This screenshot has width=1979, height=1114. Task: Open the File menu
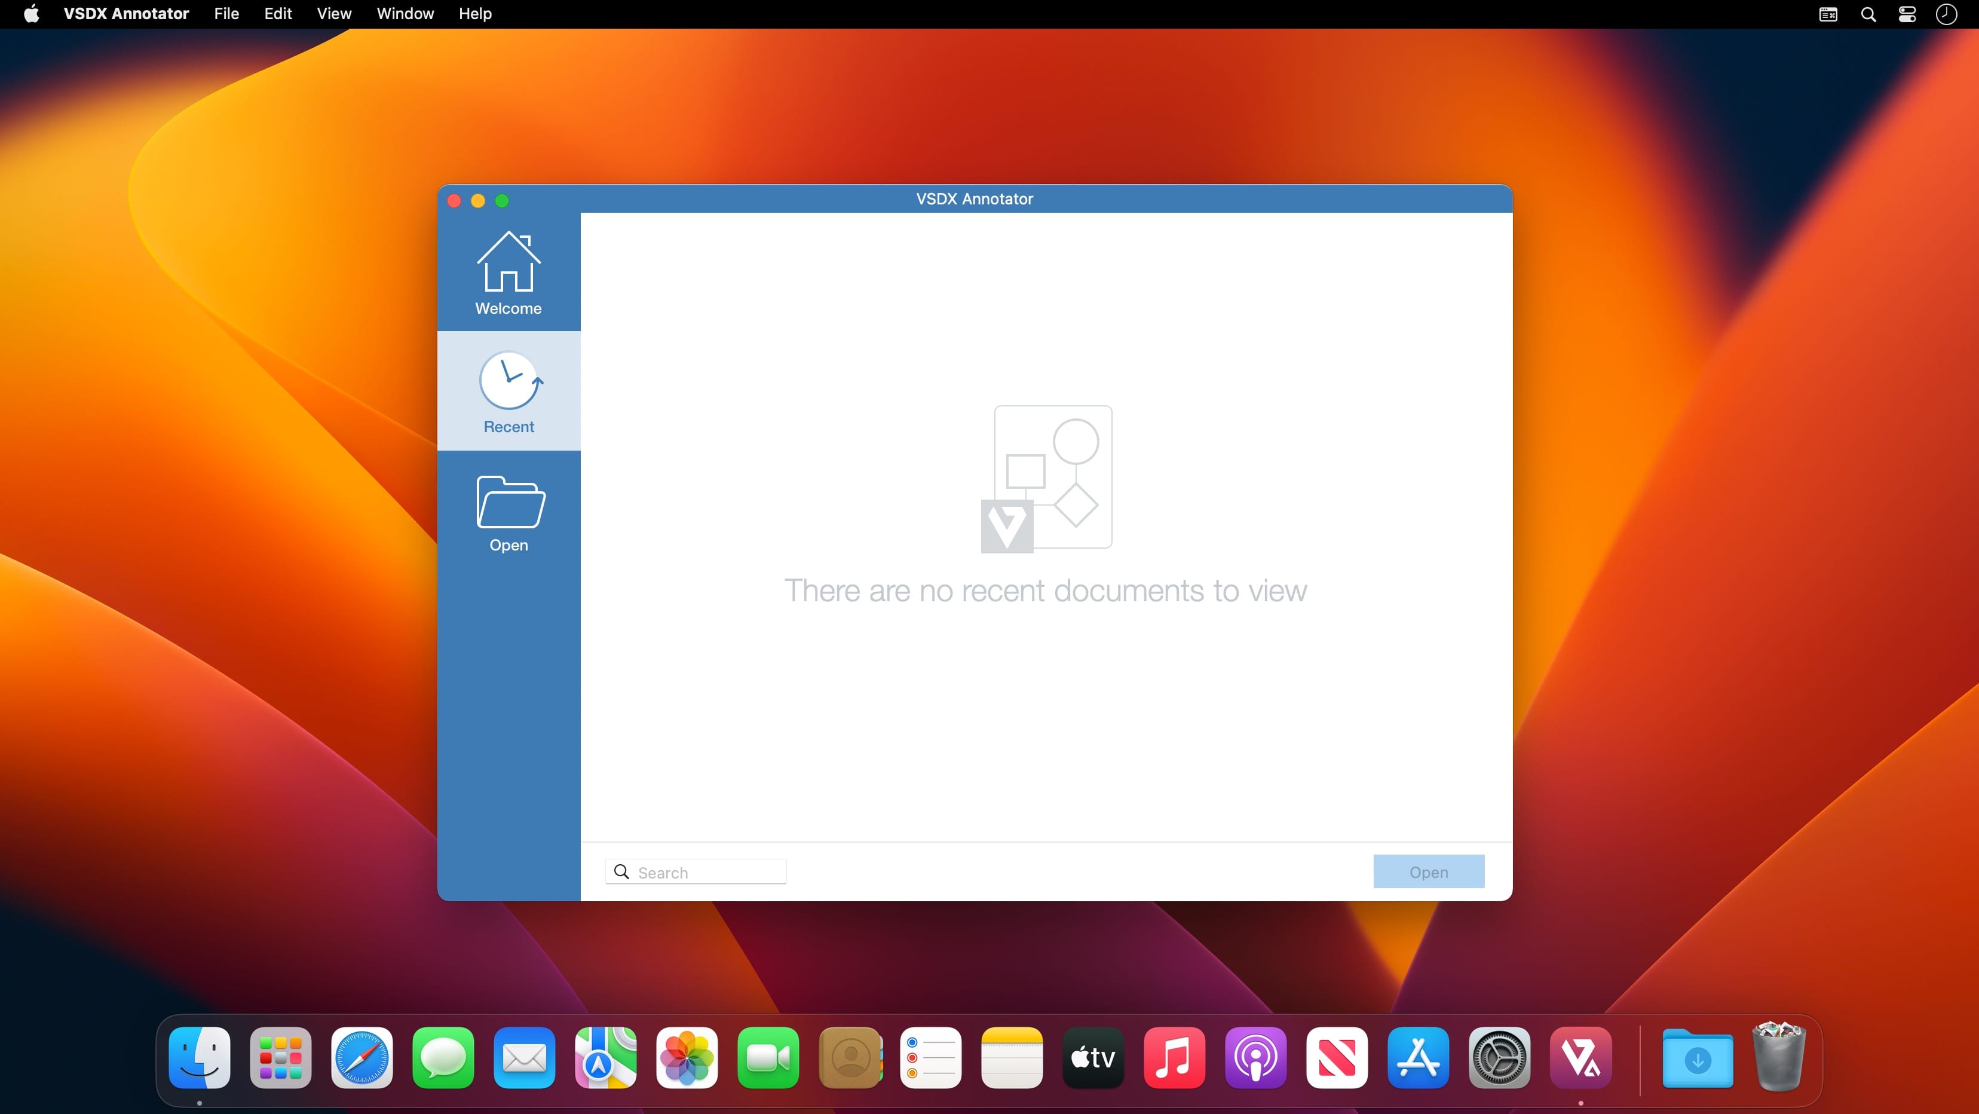[x=226, y=14]
